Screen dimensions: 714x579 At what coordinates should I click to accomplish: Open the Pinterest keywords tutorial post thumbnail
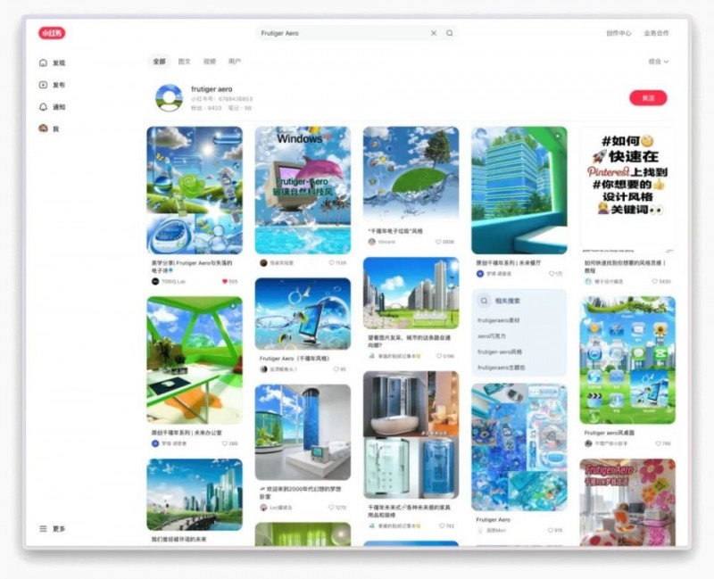click(627, 189)
